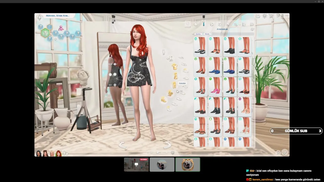324x182 pixels.
Task: Click the randomize/settings icon at the bottom center
Action: [x=173, y=153]
